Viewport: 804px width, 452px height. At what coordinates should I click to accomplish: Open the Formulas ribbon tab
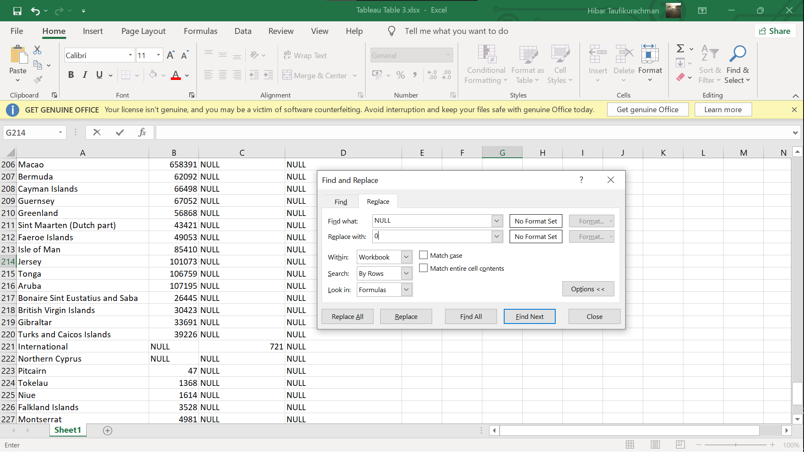[x=201, y=31]
